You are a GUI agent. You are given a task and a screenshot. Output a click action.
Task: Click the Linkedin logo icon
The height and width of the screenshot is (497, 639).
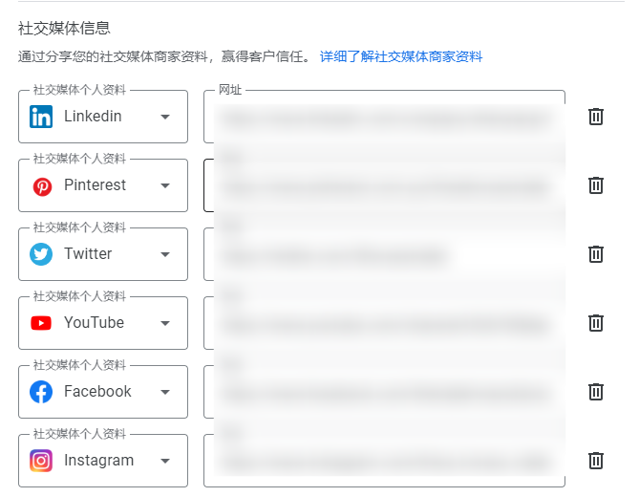tap(41, 117)
